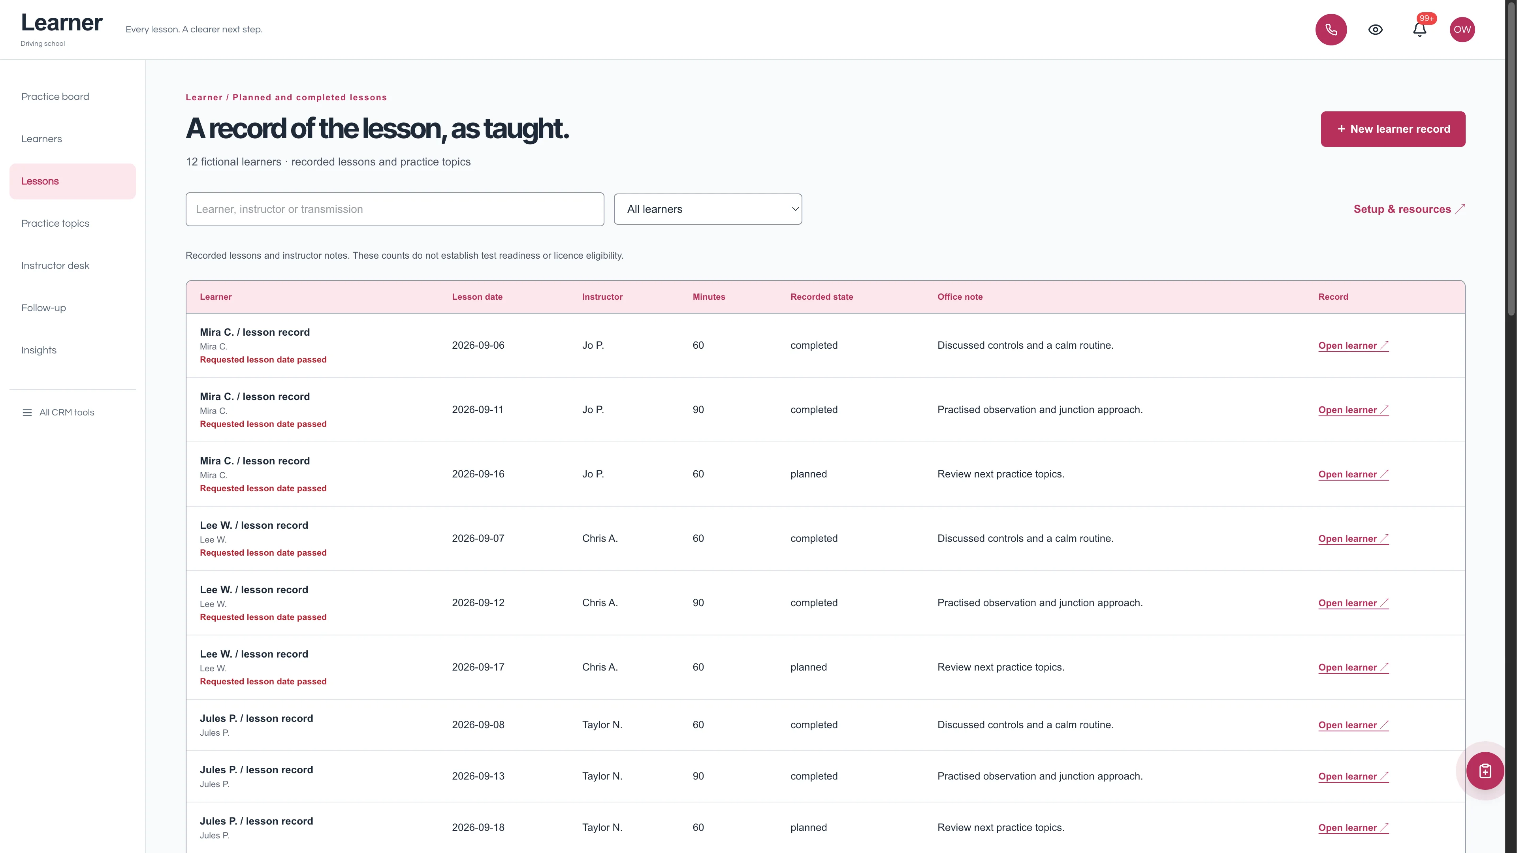Click the floating clipboard add button

[1485, 770]
